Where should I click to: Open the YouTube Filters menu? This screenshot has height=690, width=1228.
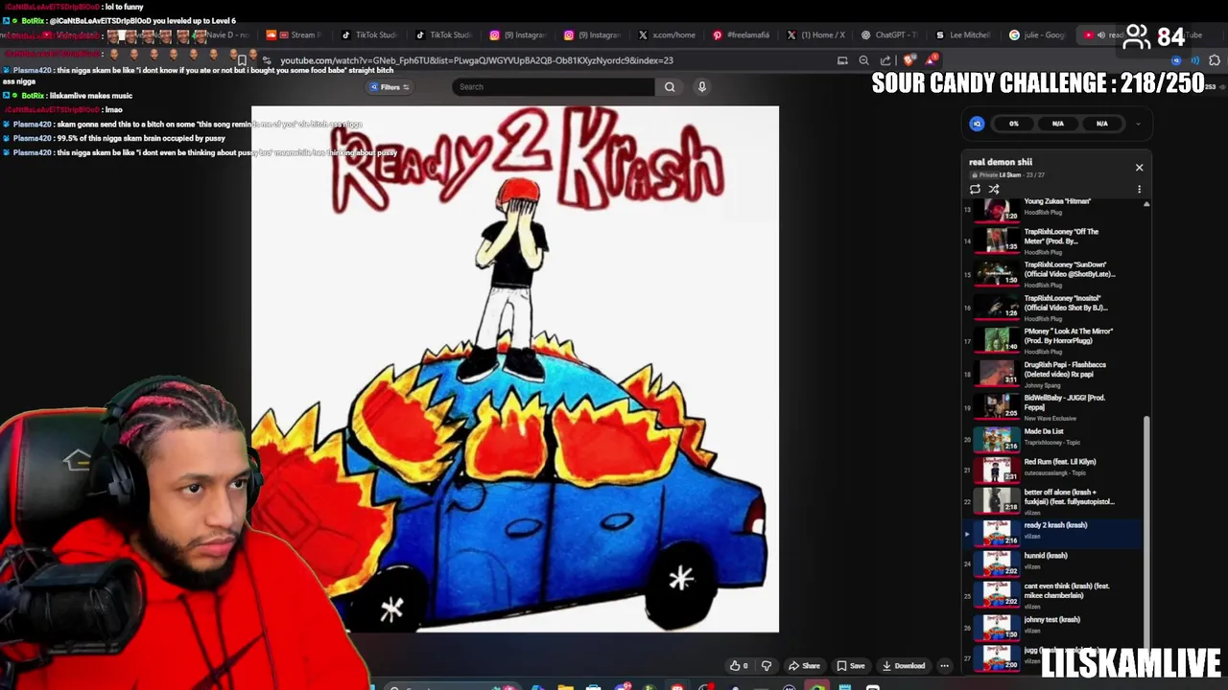[390, 87]
